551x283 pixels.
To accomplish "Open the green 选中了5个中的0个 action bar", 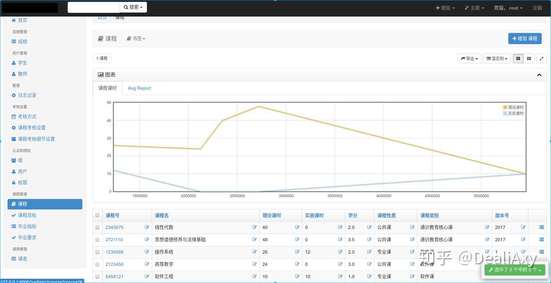I will [x=515, y=270].
